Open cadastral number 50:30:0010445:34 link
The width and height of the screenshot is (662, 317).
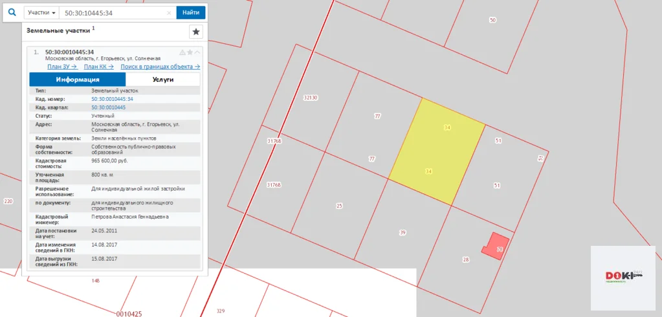point(112,99)
